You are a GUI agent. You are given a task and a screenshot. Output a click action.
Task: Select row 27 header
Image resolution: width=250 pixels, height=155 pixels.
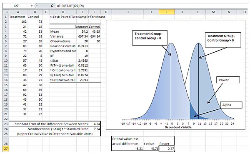6,149
